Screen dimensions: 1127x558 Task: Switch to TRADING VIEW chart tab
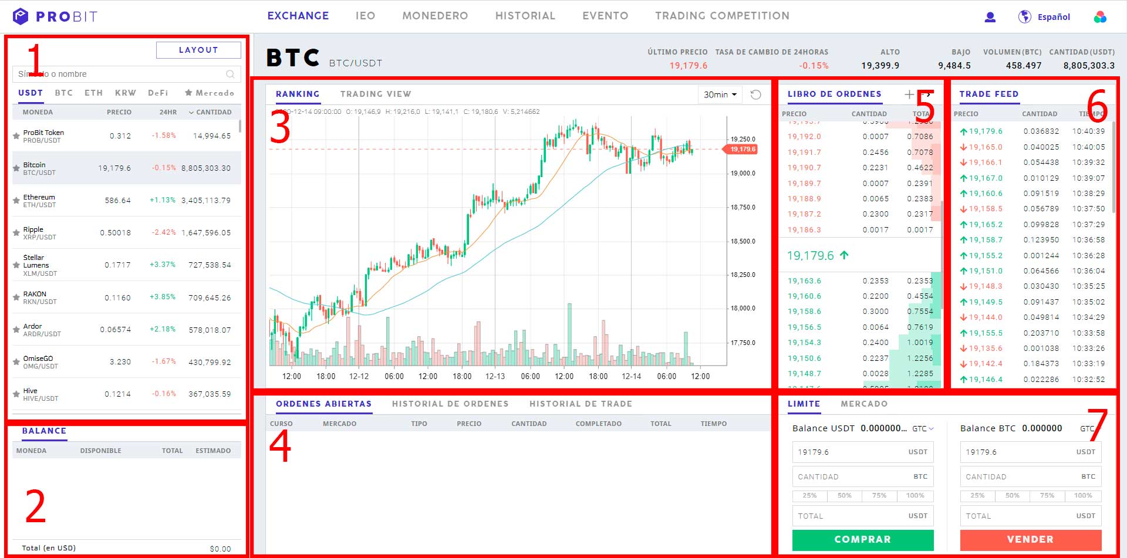(376, 94)
